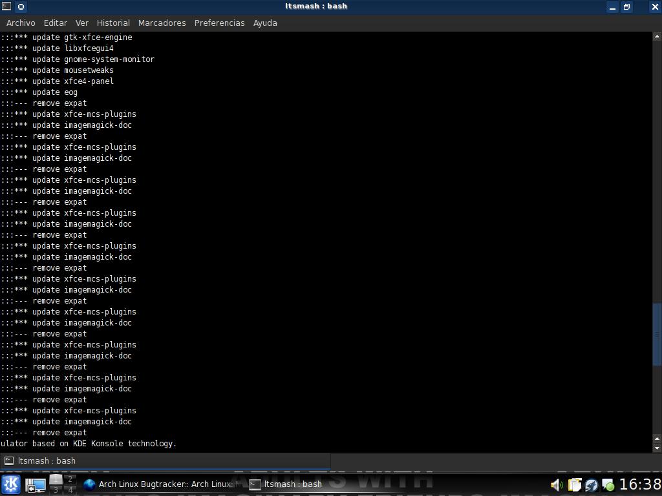Toggle the on-all-desktops pin button in titlebar
662x496 pixels.
(x=21, y=6)
